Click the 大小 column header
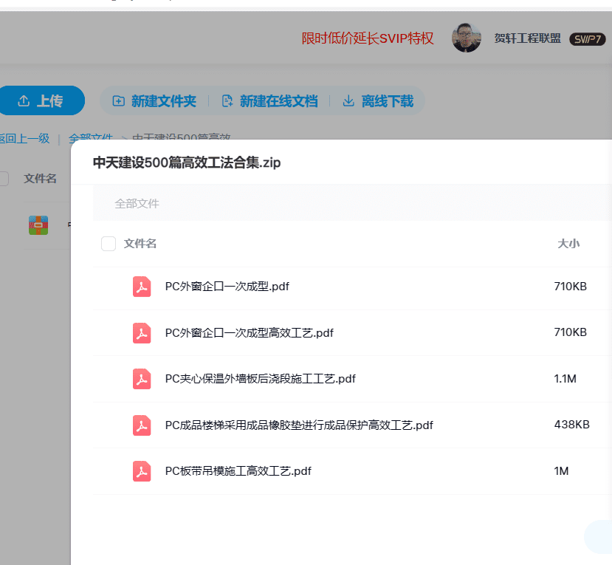This screenshot has height=565, width=612. click(x=568, y=244)
